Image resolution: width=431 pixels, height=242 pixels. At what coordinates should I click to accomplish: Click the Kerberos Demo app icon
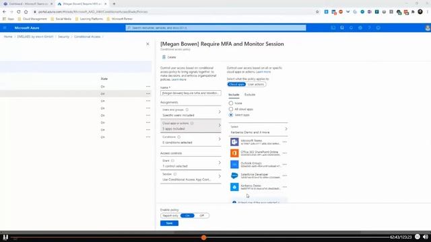(234, 187)
